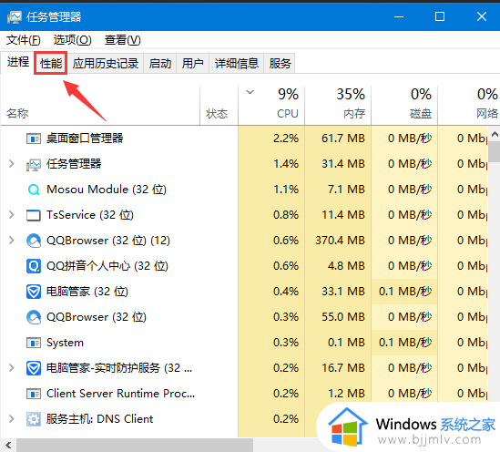The height and width of the screenshot is (452, 500).
Task: Switch to the 性能 tab
Action: 51,63
